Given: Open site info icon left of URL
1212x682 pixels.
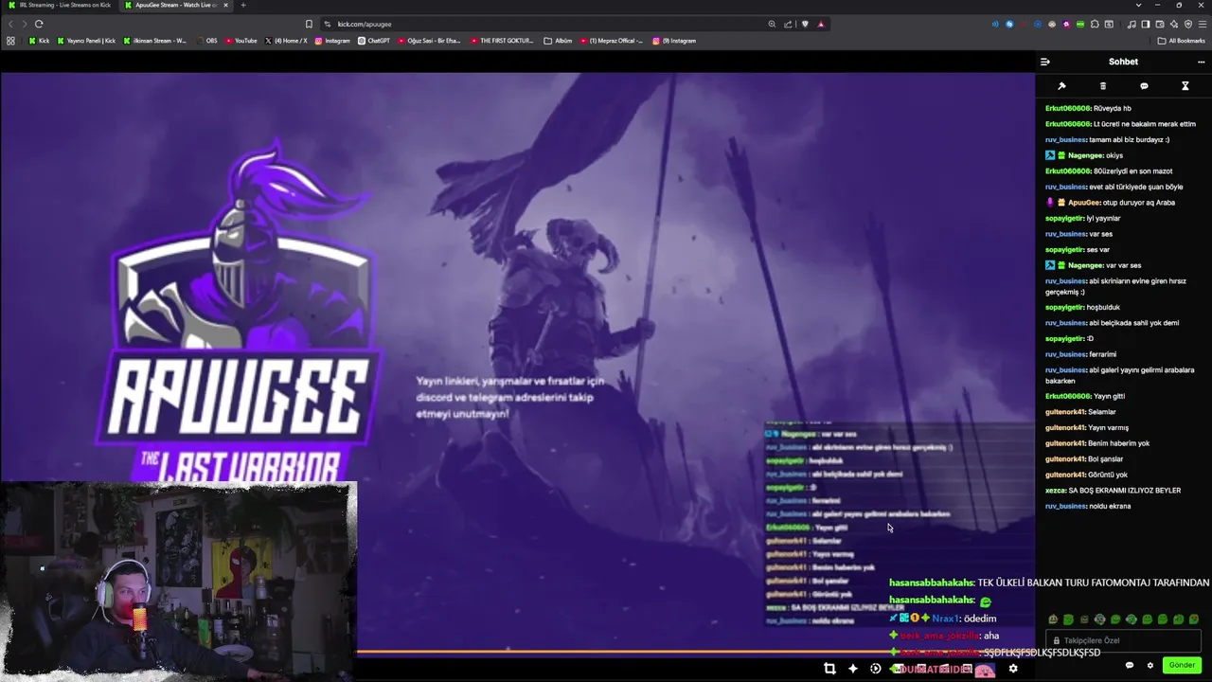Looking at the screenshot, I should point(327,24).
